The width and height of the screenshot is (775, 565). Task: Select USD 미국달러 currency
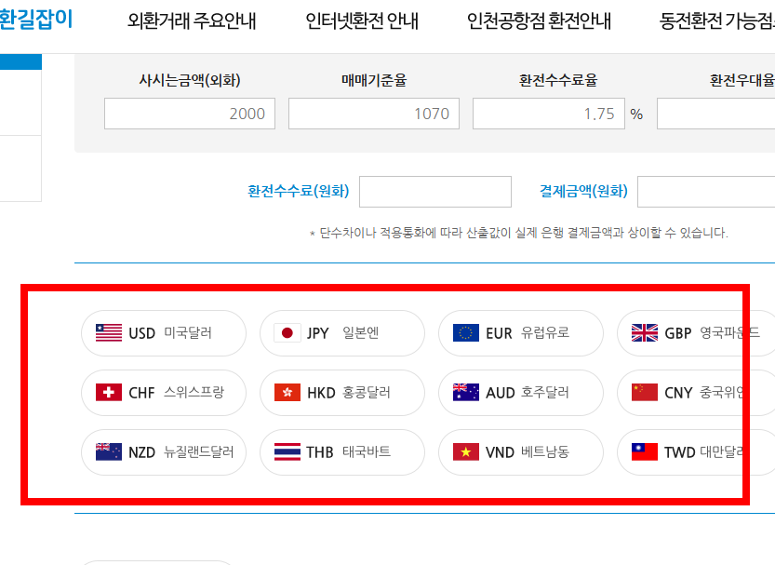(x=164, y=332)
